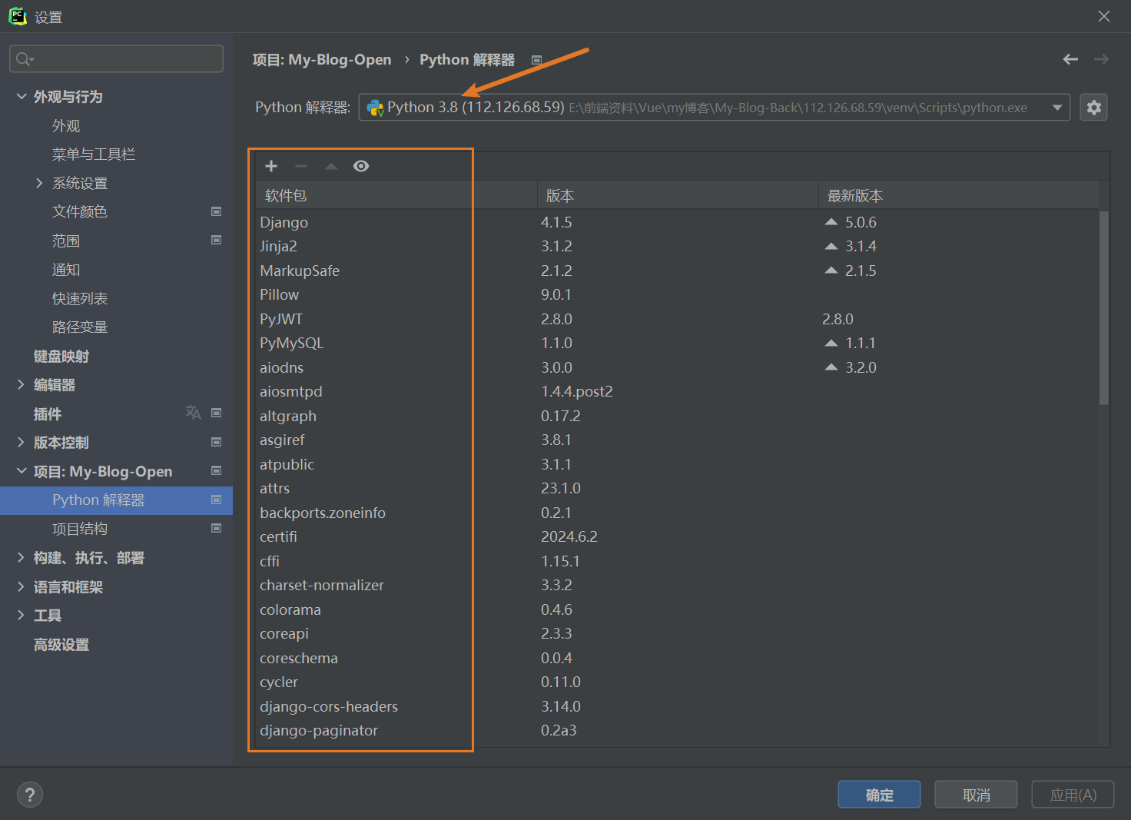Image resolution: width=1131 pixels, height=820 pixels.
Task: Select the colorama package row
Action: click(x=676, y=609)
